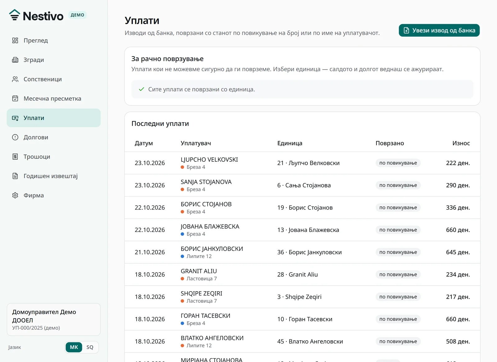Image resolution: width=497 pixels, height=362 pixels.
Task: Switch language to SQ
Action: tap(90, 347)
